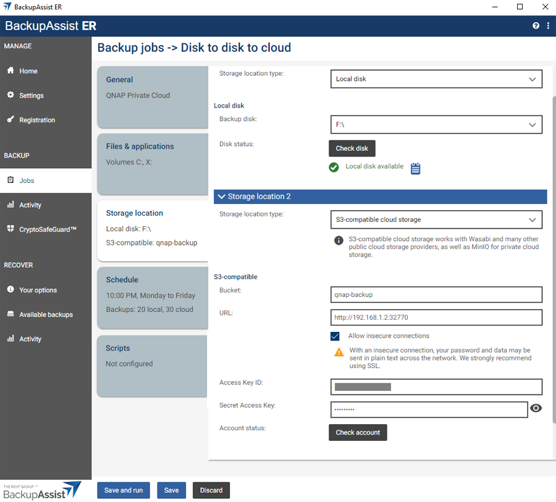Click the 'Not configured' Scripts text

129,364
